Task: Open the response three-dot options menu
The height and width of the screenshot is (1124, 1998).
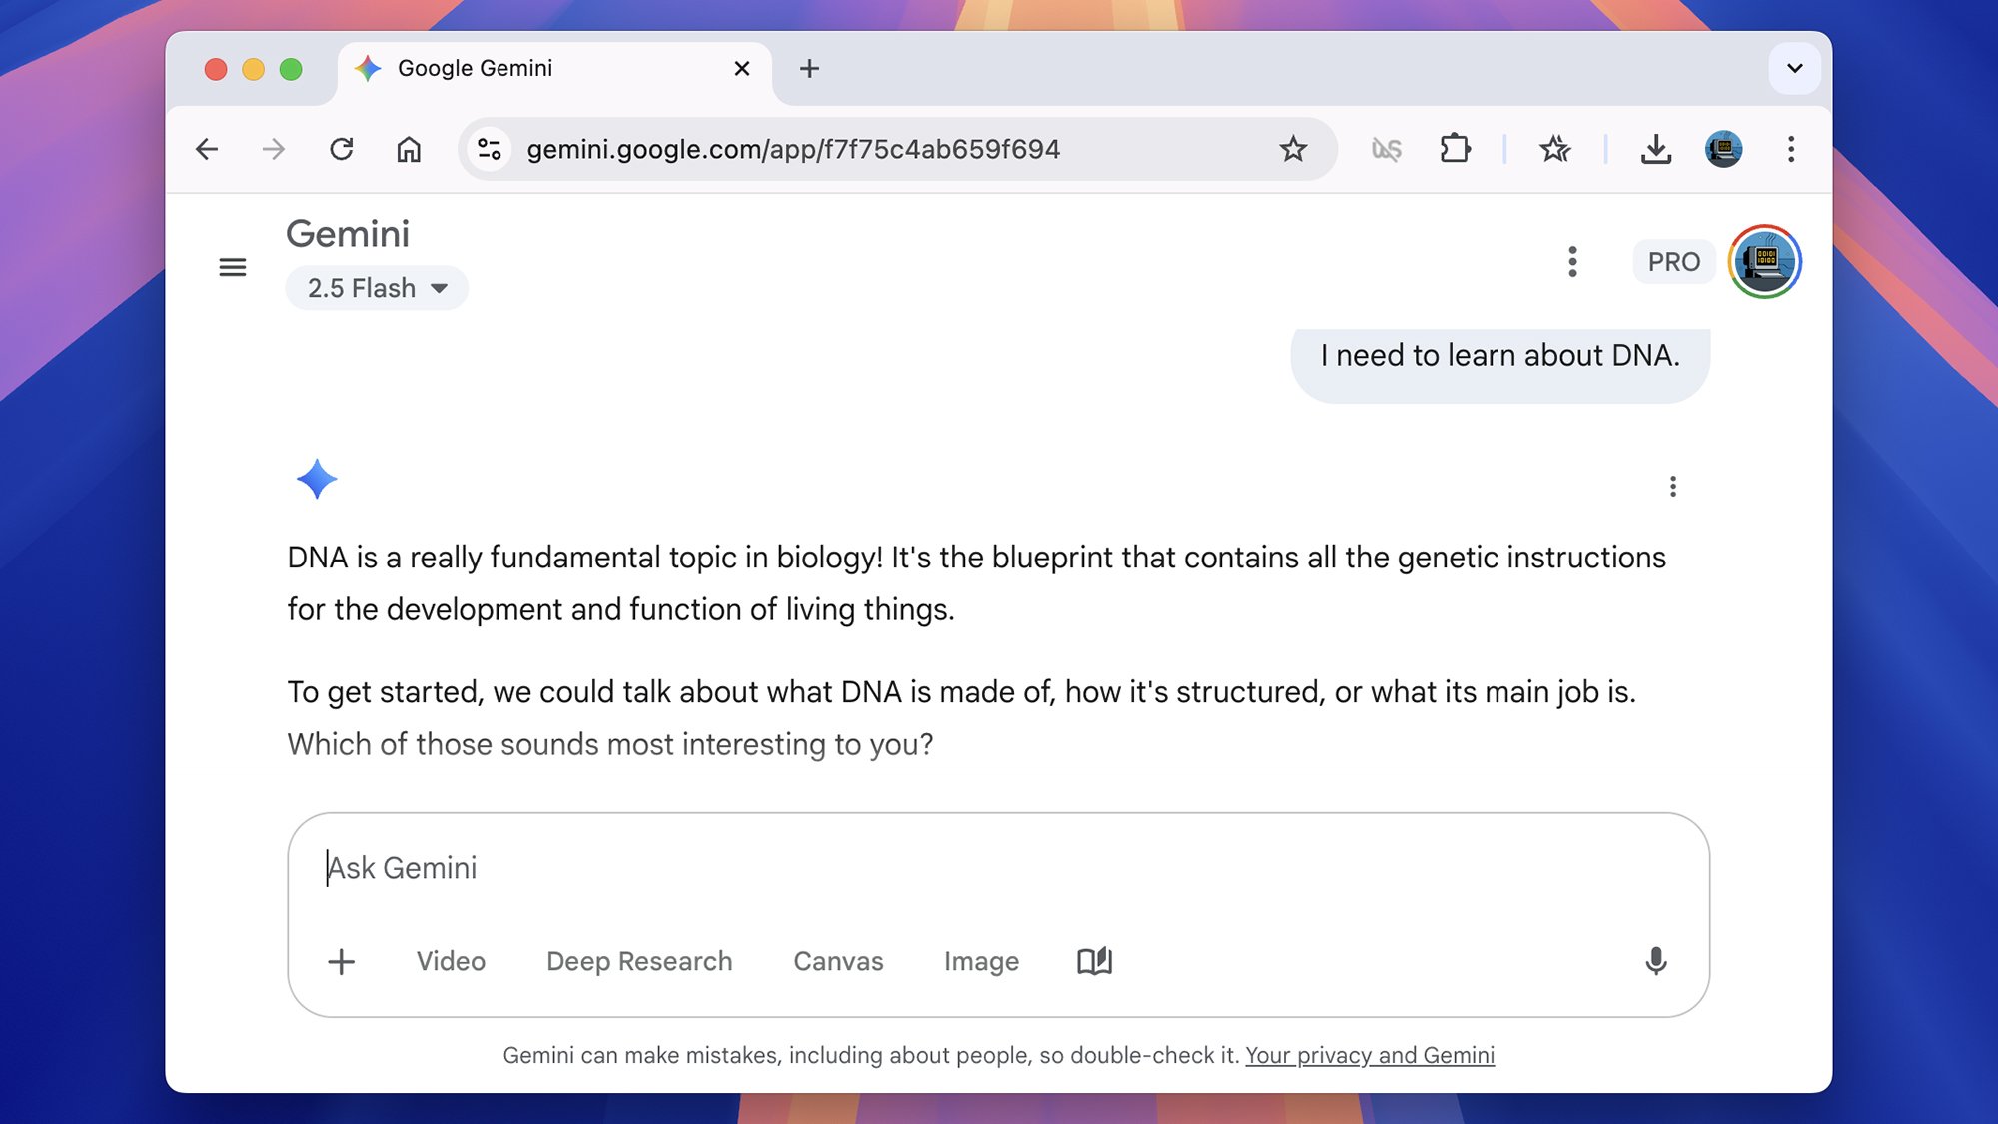Action: point(1672,487)
